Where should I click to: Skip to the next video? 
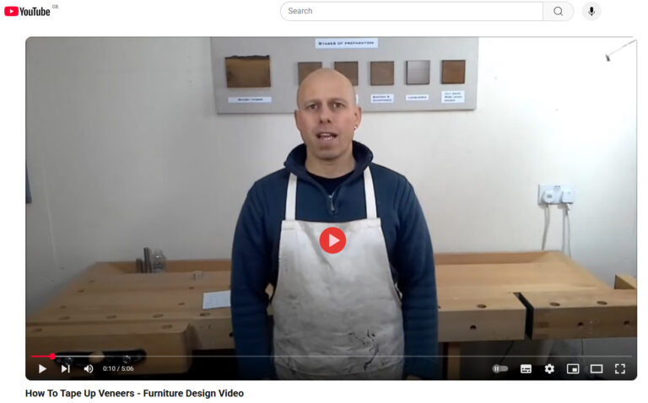[66, 368]
